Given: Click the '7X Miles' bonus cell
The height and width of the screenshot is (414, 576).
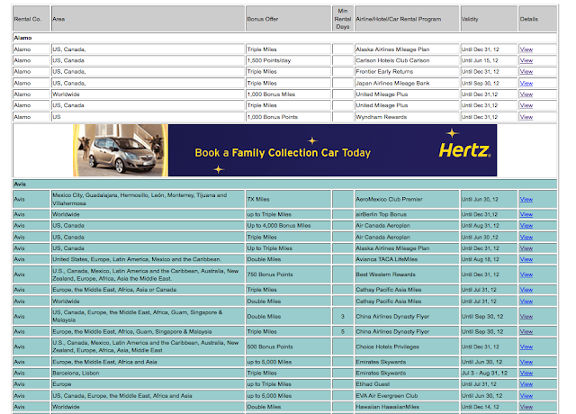Looking at the screenshot, I should pos(288,199).
